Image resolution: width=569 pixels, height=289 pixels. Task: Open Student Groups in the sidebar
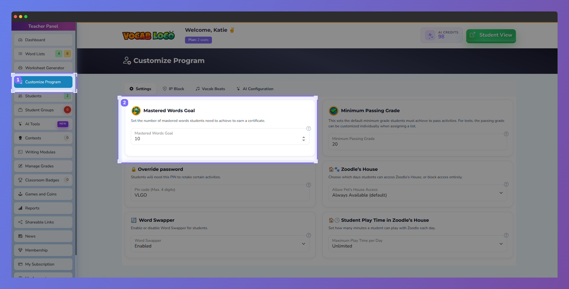pyautogui.click(x=43, y=110)
